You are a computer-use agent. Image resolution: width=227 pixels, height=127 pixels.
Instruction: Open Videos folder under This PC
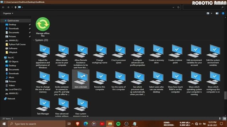point(12,85)
